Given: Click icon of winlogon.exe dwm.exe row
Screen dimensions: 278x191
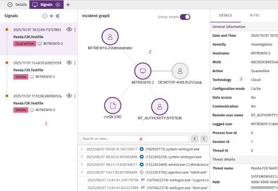Looking at the screenshot, I should (143, 187).
